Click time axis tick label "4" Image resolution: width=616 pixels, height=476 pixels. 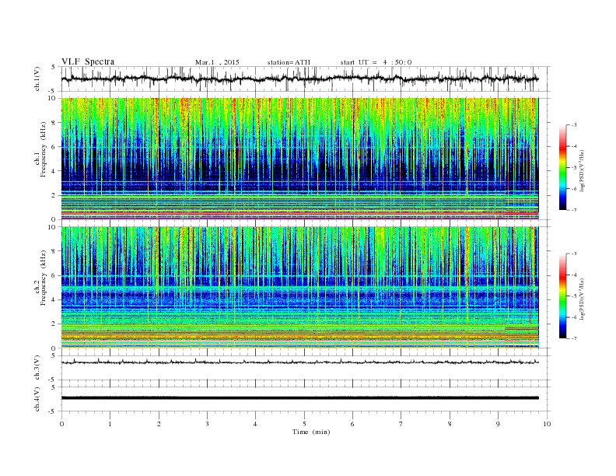tap(255, 424)
